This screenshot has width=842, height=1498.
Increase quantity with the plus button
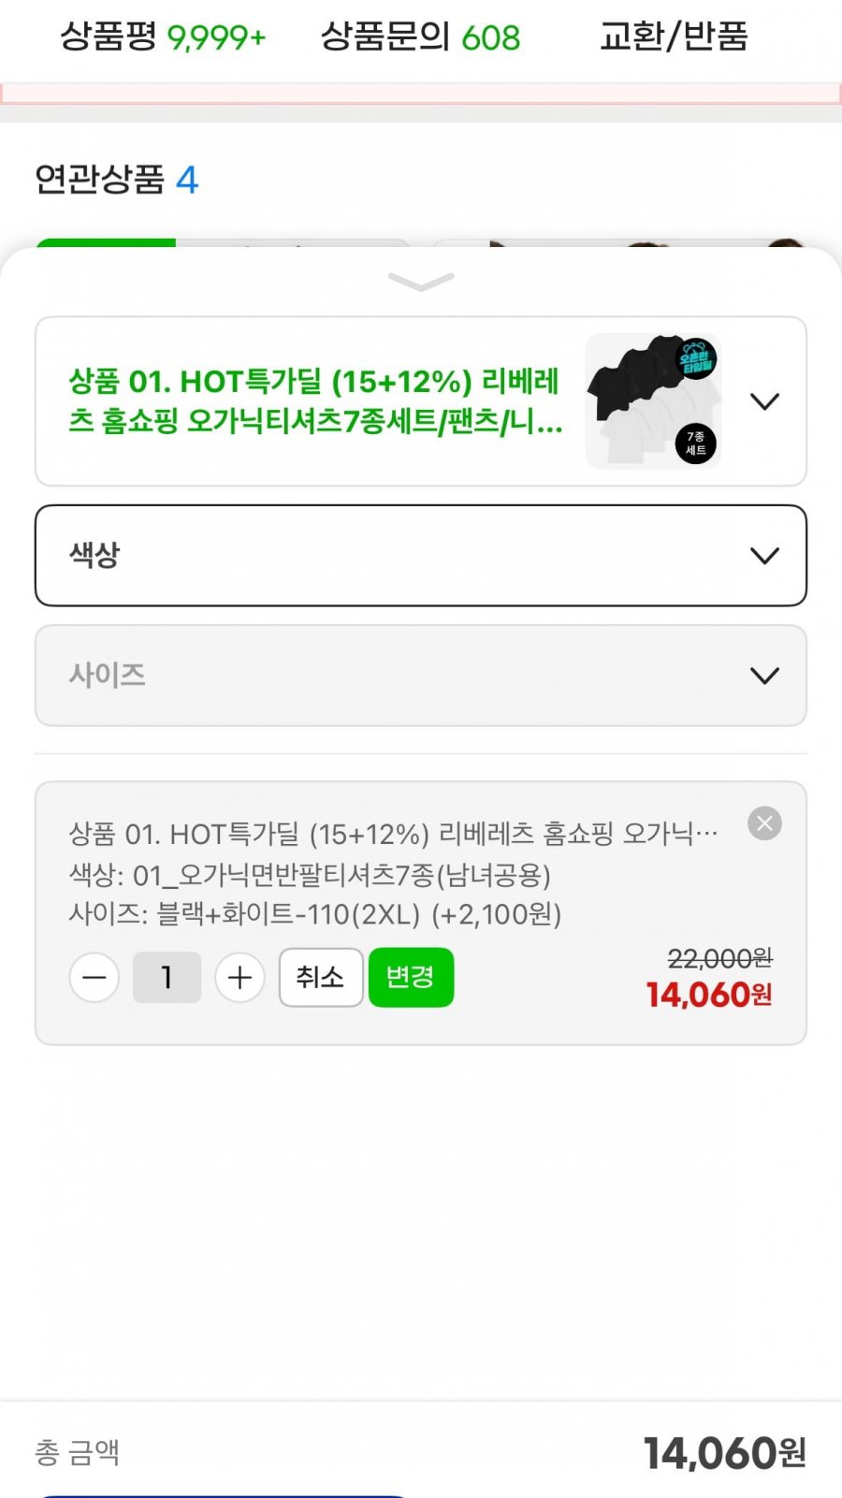[240, 978]
